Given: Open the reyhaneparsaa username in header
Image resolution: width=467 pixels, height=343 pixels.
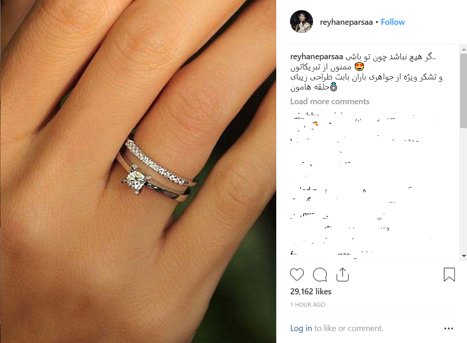Looking at the screenshot, I should (x=346, y=22).
